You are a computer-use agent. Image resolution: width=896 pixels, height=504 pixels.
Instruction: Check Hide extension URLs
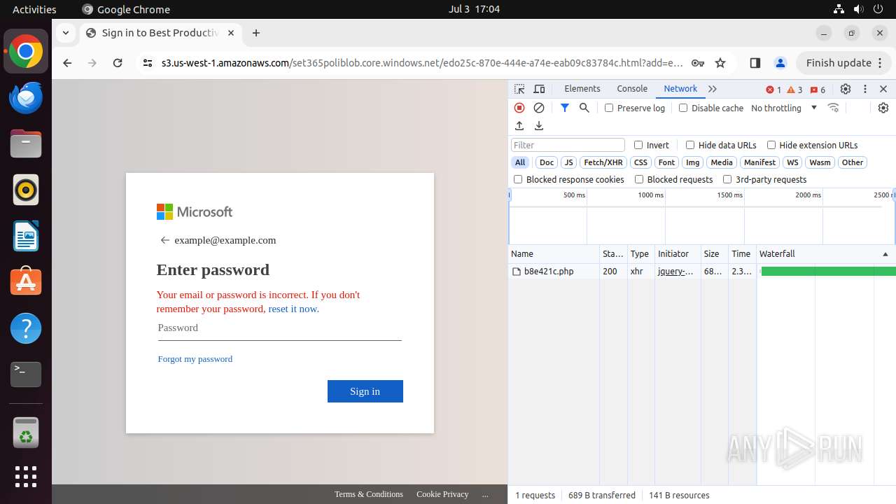coord(771,145)
